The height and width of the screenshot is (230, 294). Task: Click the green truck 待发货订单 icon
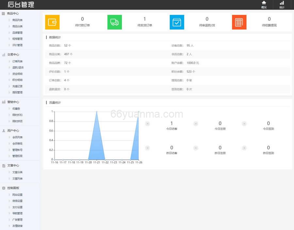(114, 22)
